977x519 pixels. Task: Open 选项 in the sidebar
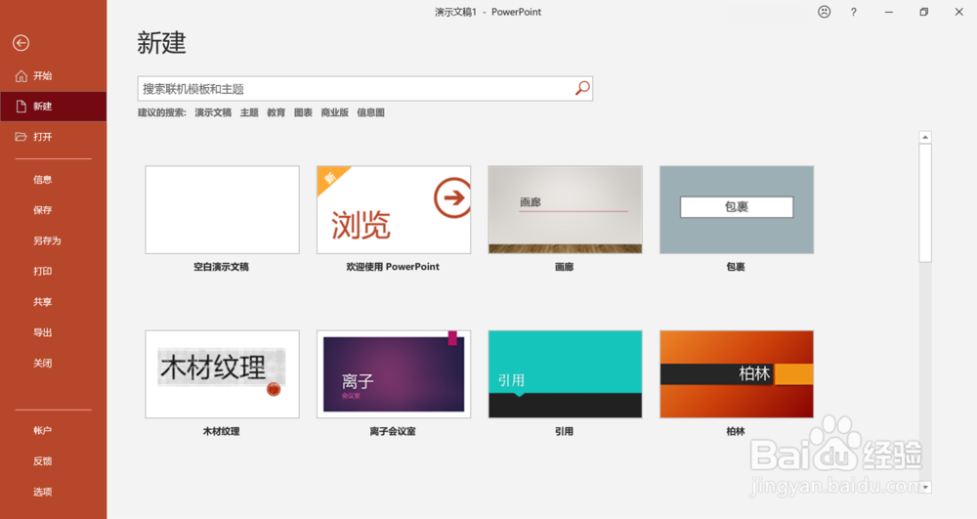pyautogui.click(x=42, y=492)
